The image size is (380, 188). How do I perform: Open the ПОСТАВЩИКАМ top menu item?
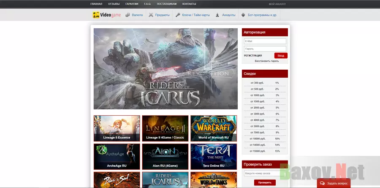(x=166, y=4)
